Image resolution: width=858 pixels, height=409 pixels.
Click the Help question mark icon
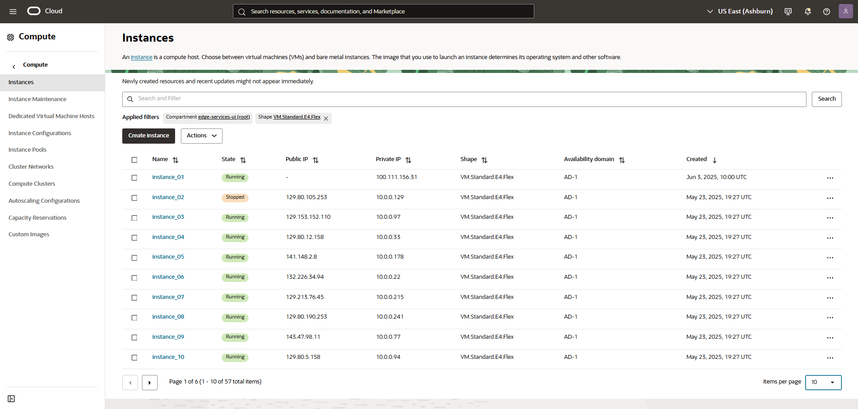click(x=827, y=11)
